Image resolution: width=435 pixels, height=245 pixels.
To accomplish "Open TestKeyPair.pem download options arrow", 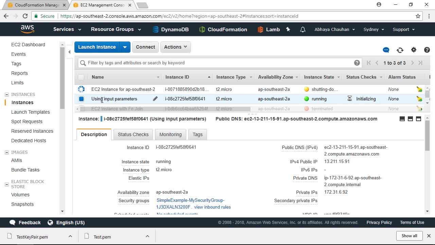I will point(70,236).
